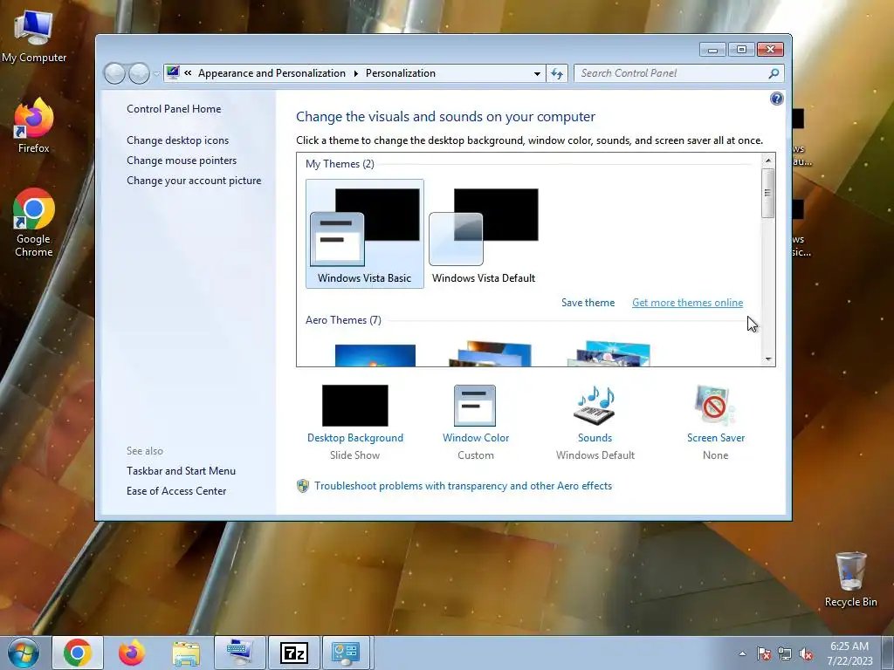Launch Chrome from the taskbar

[x=78, y=653]
